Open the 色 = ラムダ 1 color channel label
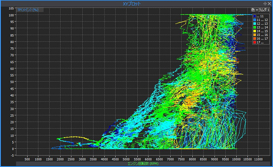Image resolution: width=273 pixels, height=167 pixels. tap(260, 10)
